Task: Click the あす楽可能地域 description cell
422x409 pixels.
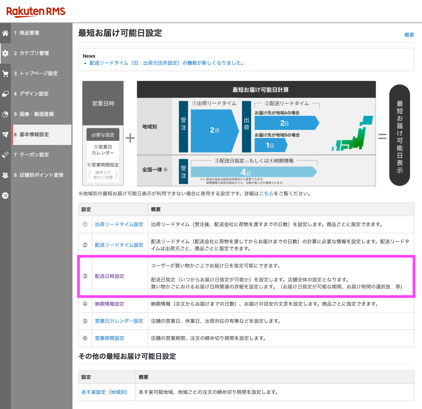Action: [275, 392]
